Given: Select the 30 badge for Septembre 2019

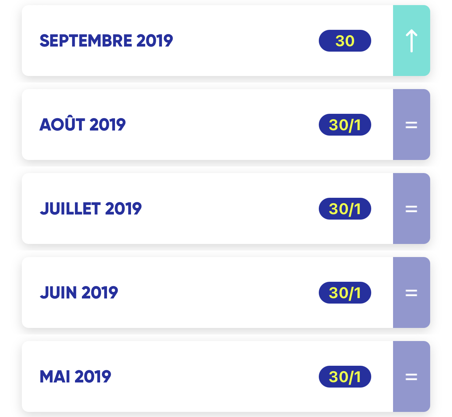Looking at the screenshot, I should coord(345,41).
